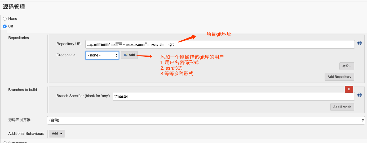Viewport: 367px width, 143px height.
Task: Focus the Branch Specifier field with */master
Action: point(233,96)
